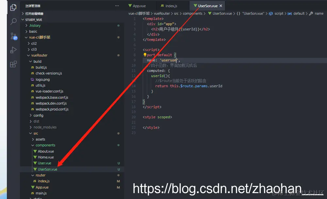Click src breadcrumb segment

(x=176, y=13)
